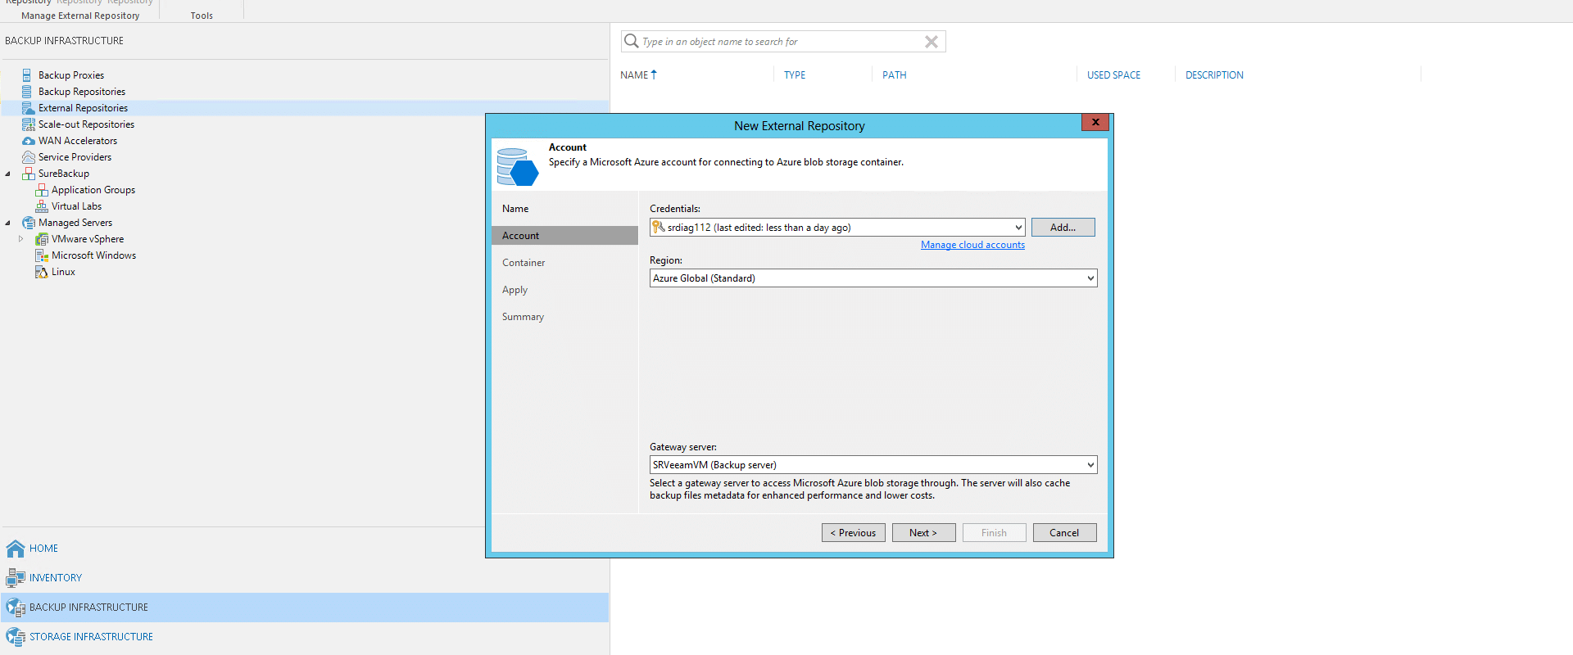Clear the search box with X icon
Screen dimensions: 1573x655
pyautogui.click(x=931, y=42)
